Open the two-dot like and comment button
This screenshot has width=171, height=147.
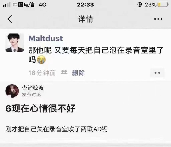[x=157, y=73]
